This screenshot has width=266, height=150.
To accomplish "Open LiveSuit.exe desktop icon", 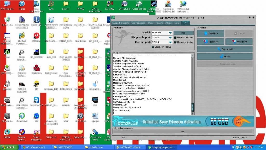I will click(x=124, y=5).
